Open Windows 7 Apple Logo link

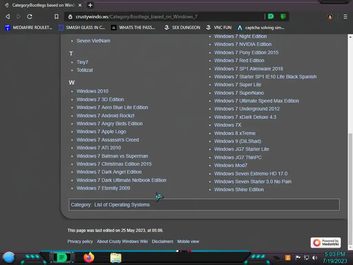[101, 131]
